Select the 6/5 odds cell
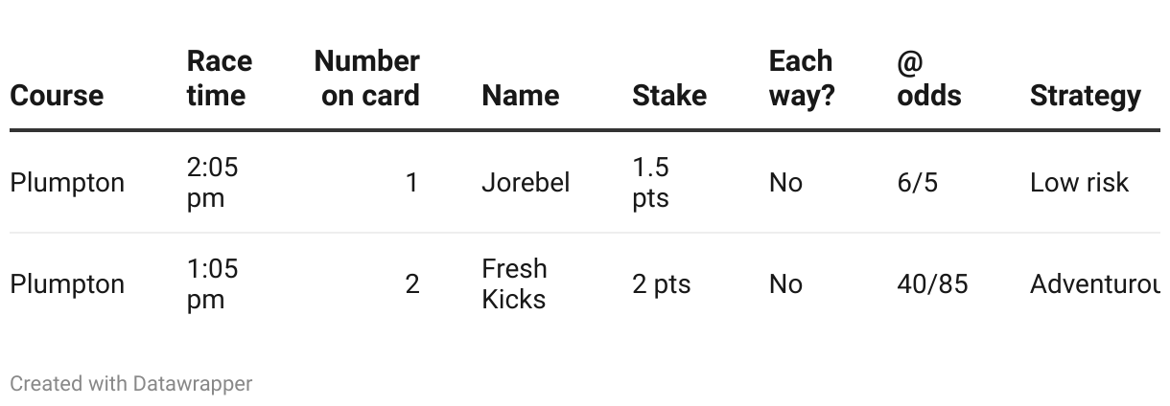Image resolution: width=1170 pixels, height=406 pixels. [x=918, y=183]
